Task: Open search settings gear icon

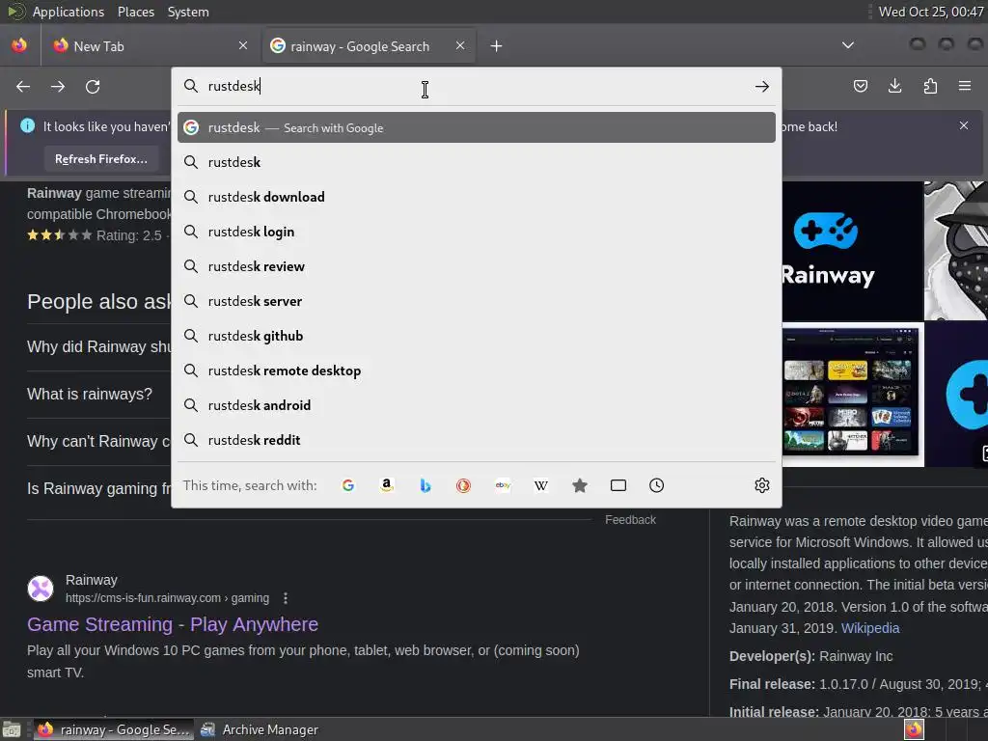Action: click(x=762, y=485)
